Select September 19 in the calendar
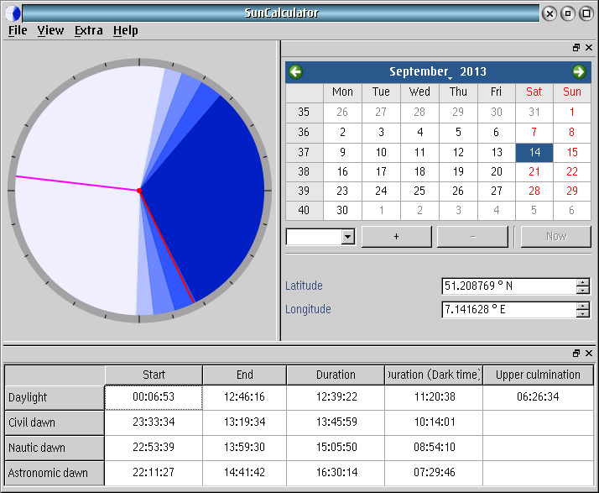599x493 pixels. click(458, 171)
